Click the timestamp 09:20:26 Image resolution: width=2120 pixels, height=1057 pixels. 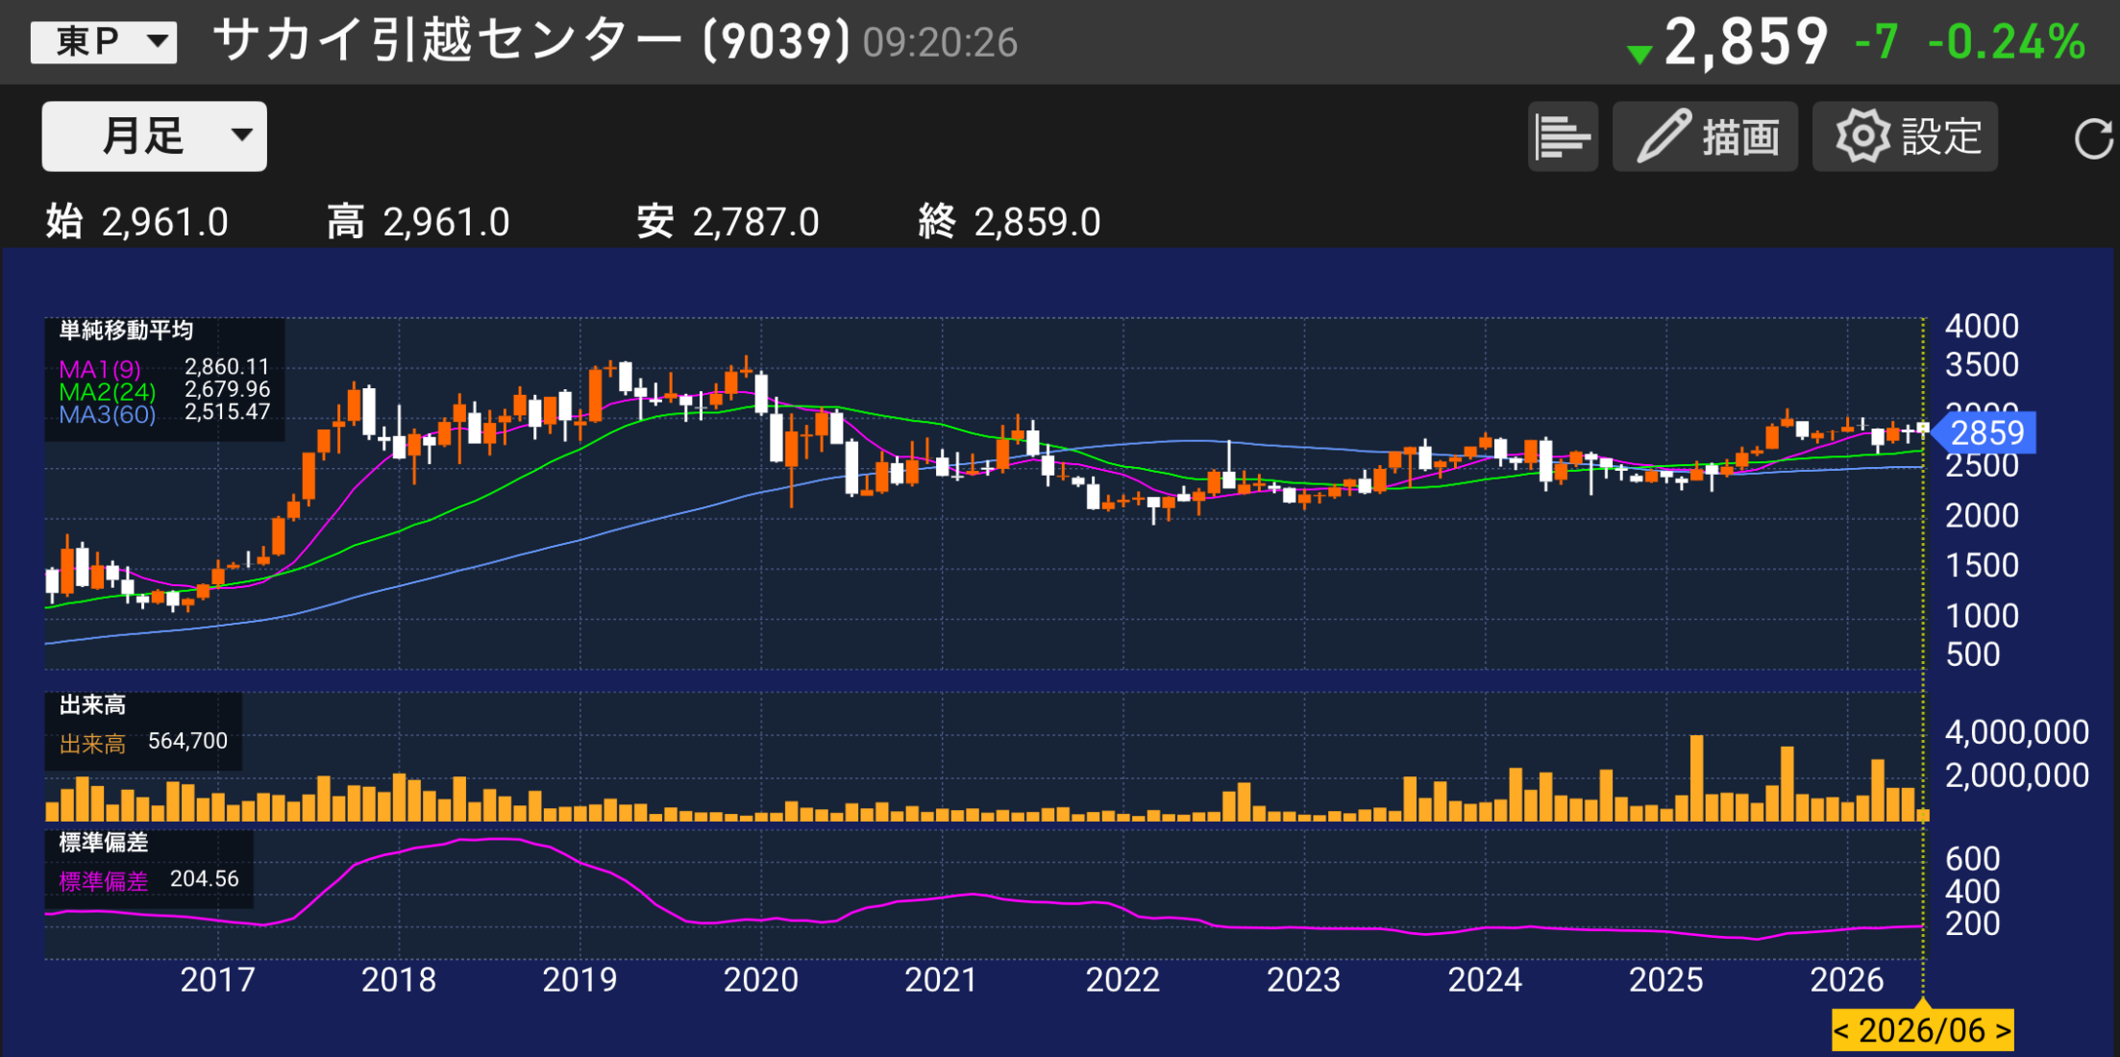point(940,43)
